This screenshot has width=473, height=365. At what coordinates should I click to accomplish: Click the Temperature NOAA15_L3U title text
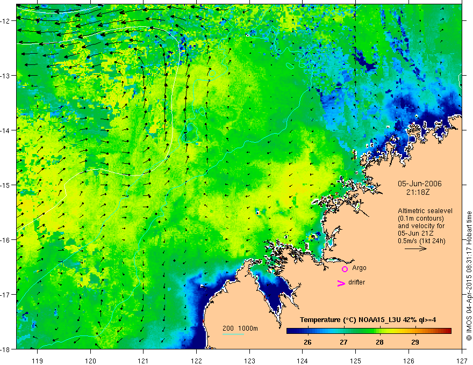[x=368, y=319]
